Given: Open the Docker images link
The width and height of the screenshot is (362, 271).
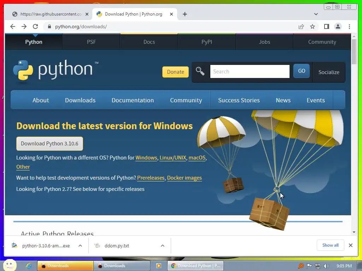Looking at the screenshot, I should click(x=185, y=178).
